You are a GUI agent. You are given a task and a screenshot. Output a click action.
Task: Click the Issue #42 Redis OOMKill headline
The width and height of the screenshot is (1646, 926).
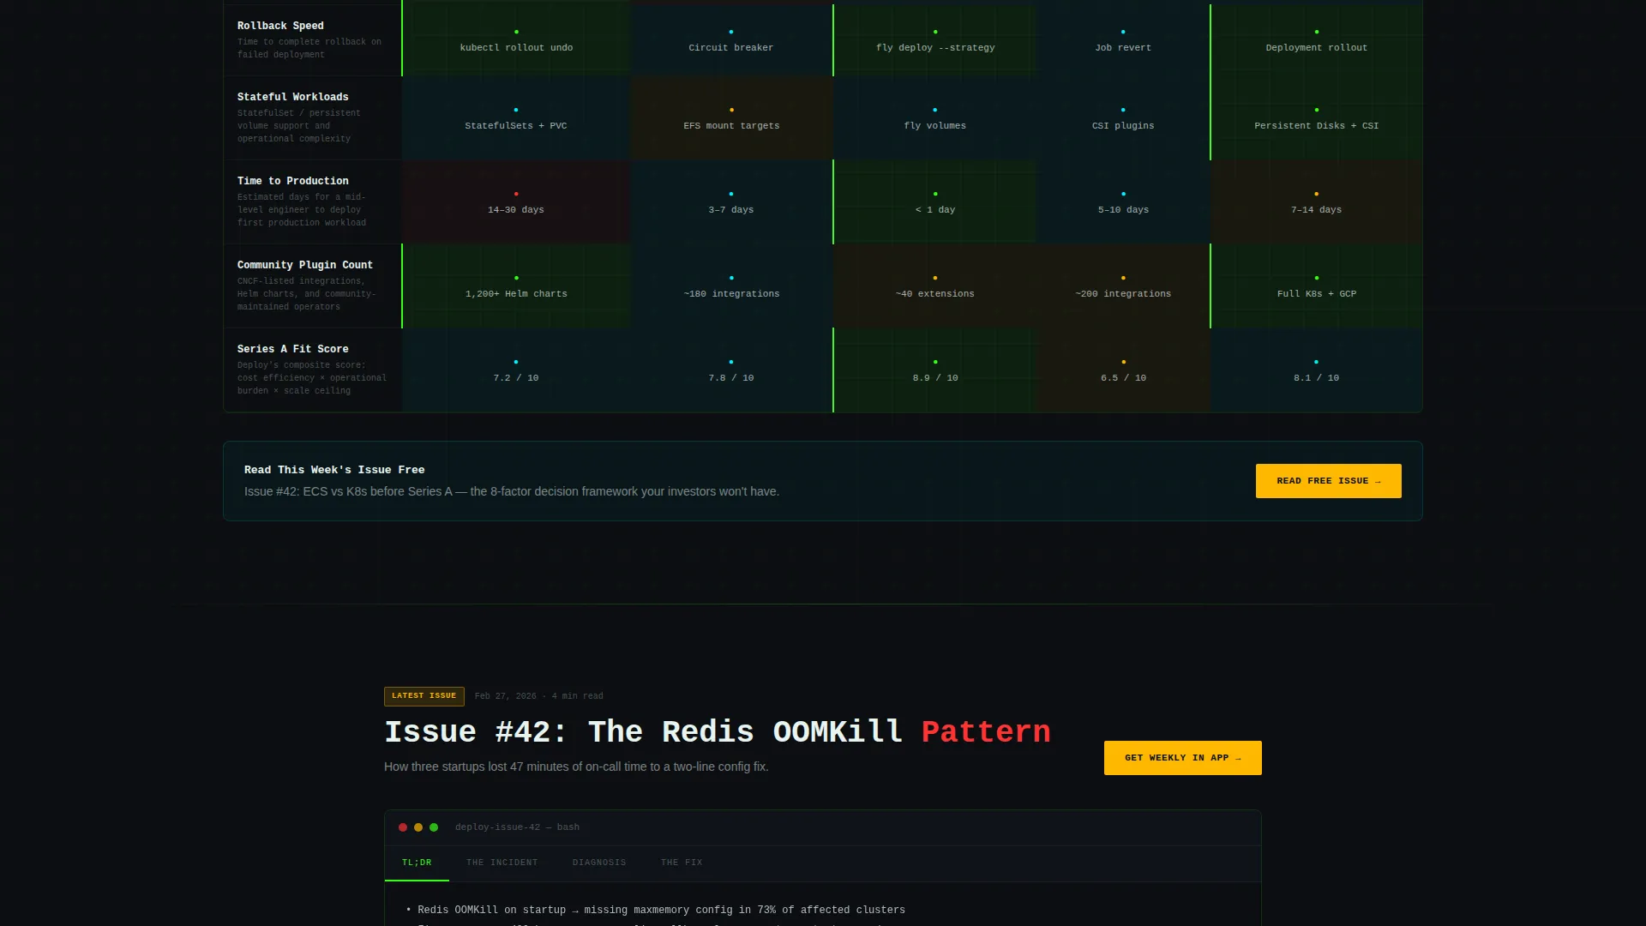pyautogui.click(x=717, y=731)
